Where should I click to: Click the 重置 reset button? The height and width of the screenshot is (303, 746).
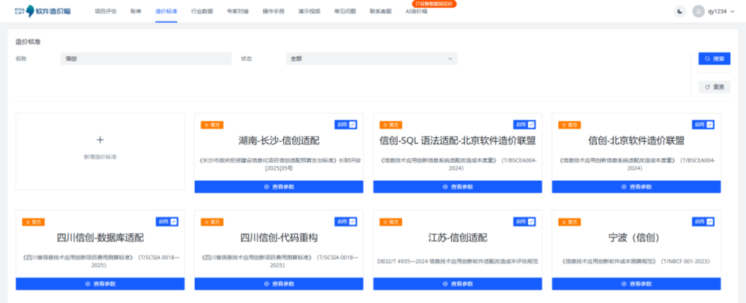[x=714, y=87]
